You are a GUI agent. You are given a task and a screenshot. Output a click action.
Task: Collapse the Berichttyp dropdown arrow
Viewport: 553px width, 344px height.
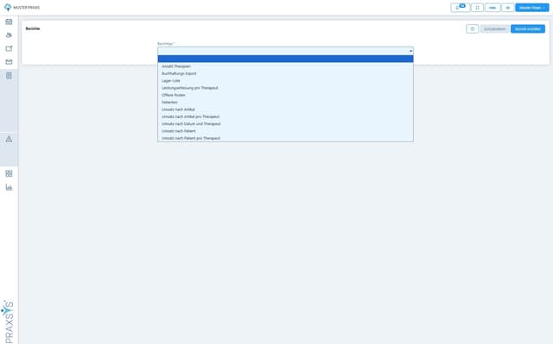[x=410, y=51]
